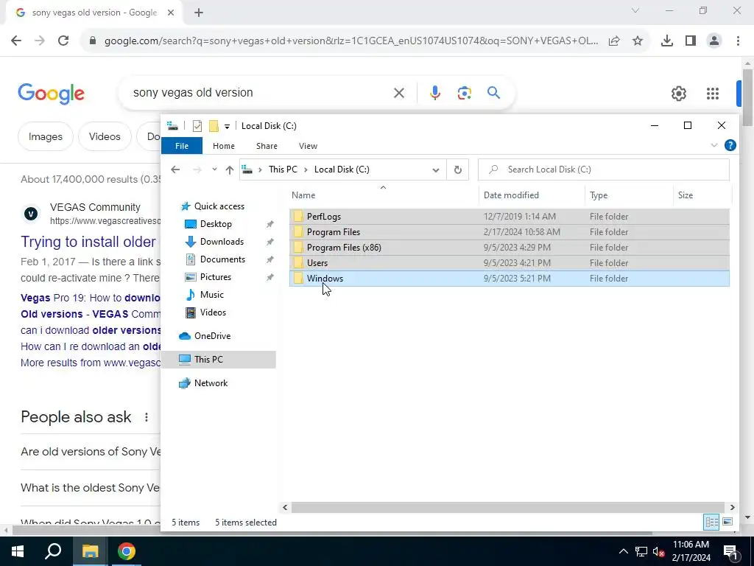Open the File ribbon tab

(x=182, y=146)
